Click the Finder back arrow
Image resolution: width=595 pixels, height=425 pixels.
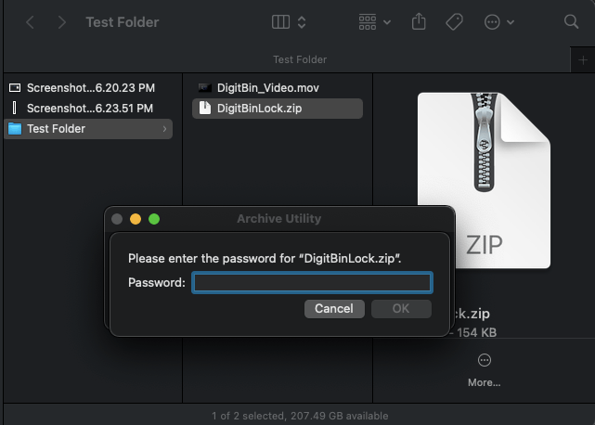[x=31, y=21]
